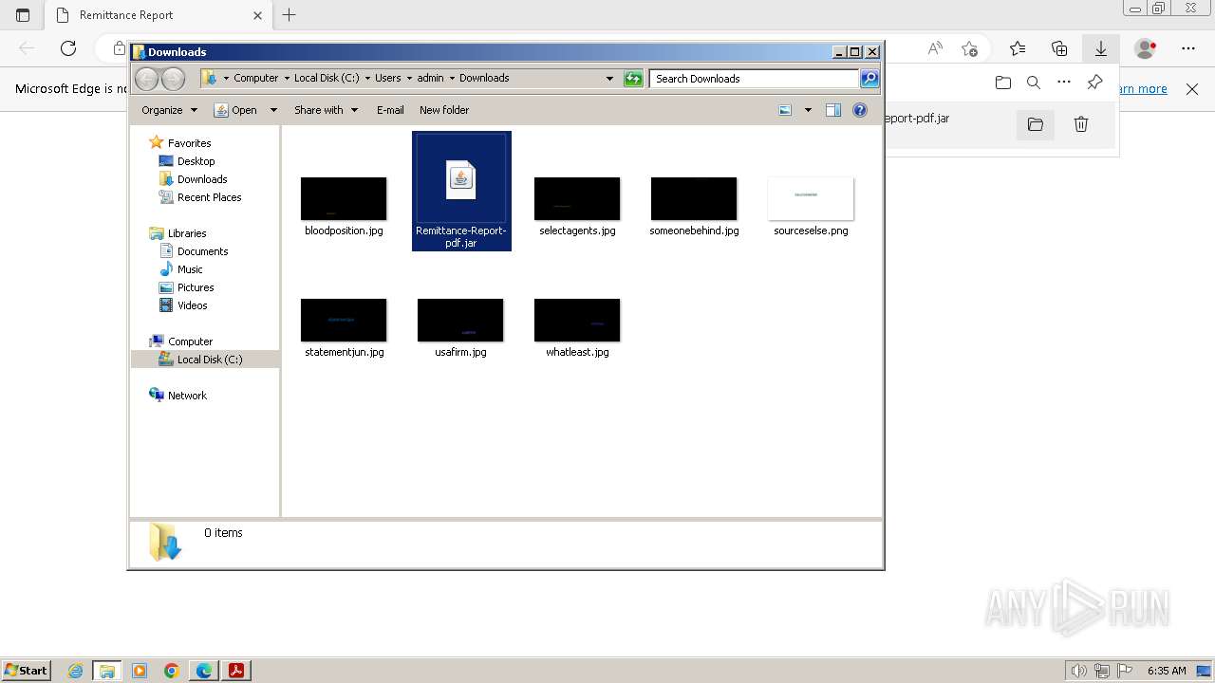Open address bar history dropdown

609,79
